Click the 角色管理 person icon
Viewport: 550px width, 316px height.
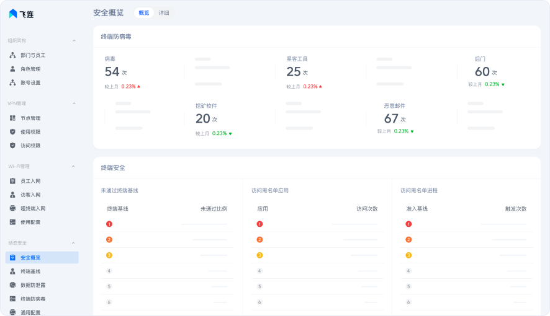coord(12,69)
